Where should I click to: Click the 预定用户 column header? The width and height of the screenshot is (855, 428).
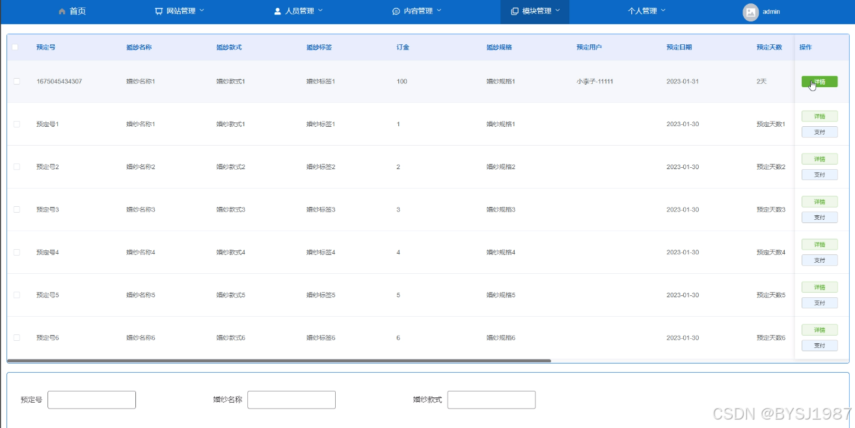[x=590, y=47]
